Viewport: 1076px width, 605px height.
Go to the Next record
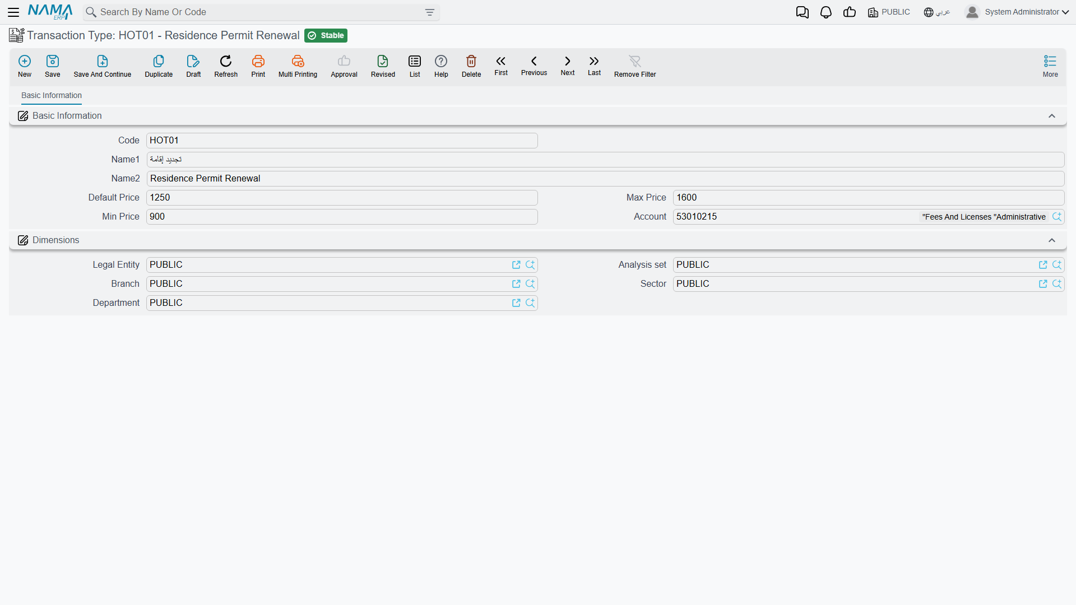point(568,66)
